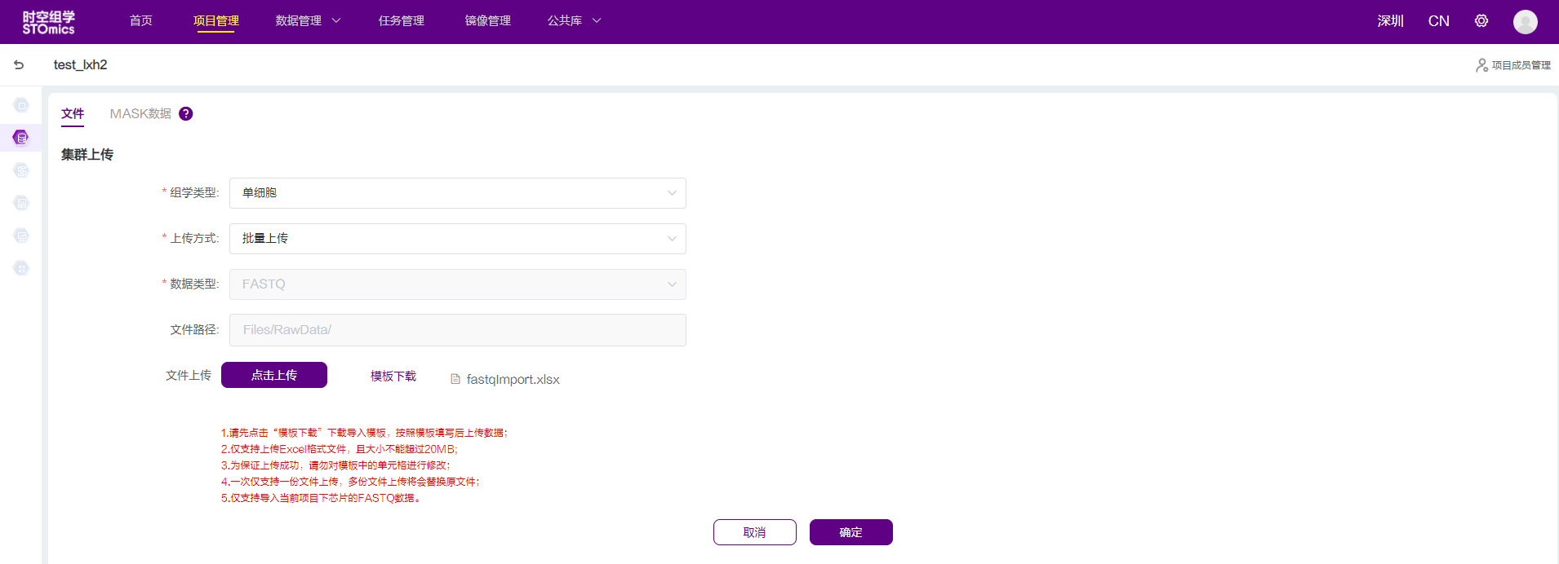Click the purple help icon beside MASK数据
The image size is (1559, 564).
pos(186,114)
